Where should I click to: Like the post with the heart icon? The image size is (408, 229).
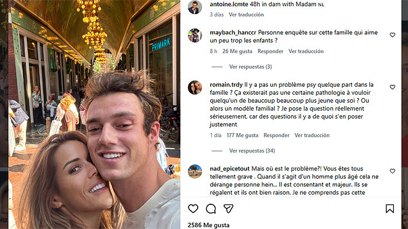(x=193, y=209)
